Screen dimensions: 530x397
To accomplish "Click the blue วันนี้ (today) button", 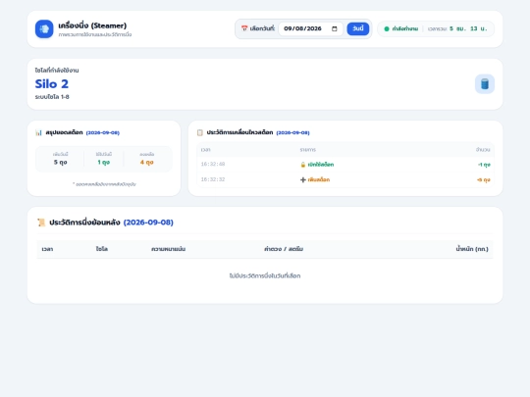I will [x=358, y=28].
